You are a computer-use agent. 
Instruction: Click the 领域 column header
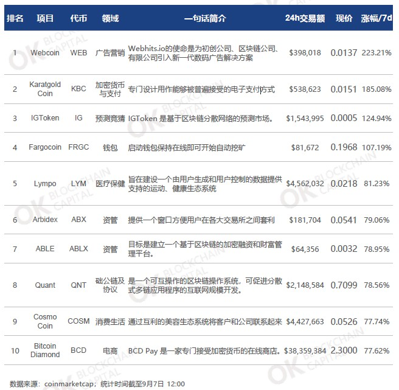pyautogui.click(x=110, y=18)
